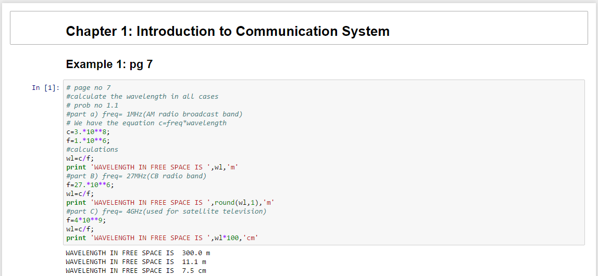
Task: Click the part B) CB radio band comment
Action: pos(136,176)
